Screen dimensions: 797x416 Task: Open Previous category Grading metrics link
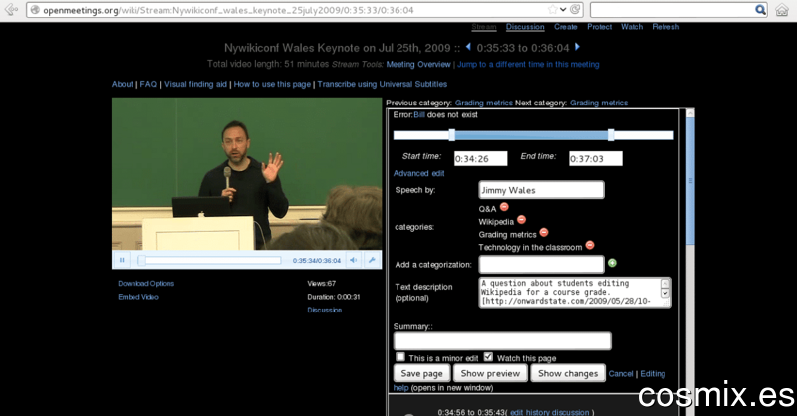[x=483, y=103]
